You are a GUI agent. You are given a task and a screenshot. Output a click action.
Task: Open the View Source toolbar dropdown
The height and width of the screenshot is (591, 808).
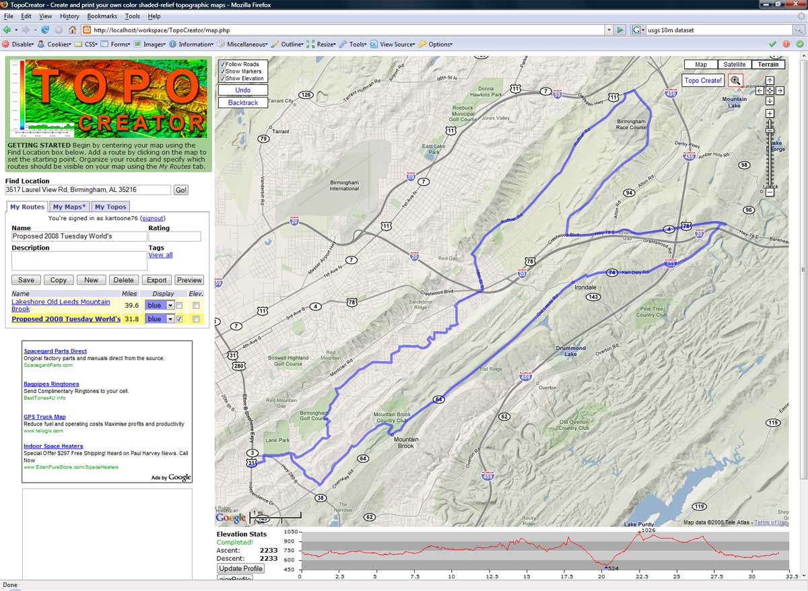pos(393,44)
